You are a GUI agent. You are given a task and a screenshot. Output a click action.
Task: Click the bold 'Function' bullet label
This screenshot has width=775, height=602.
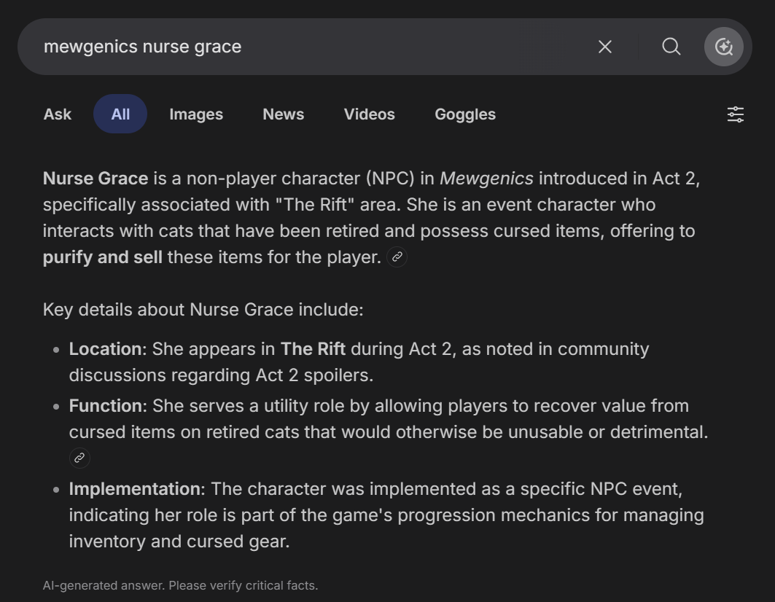tap(106, 406)
